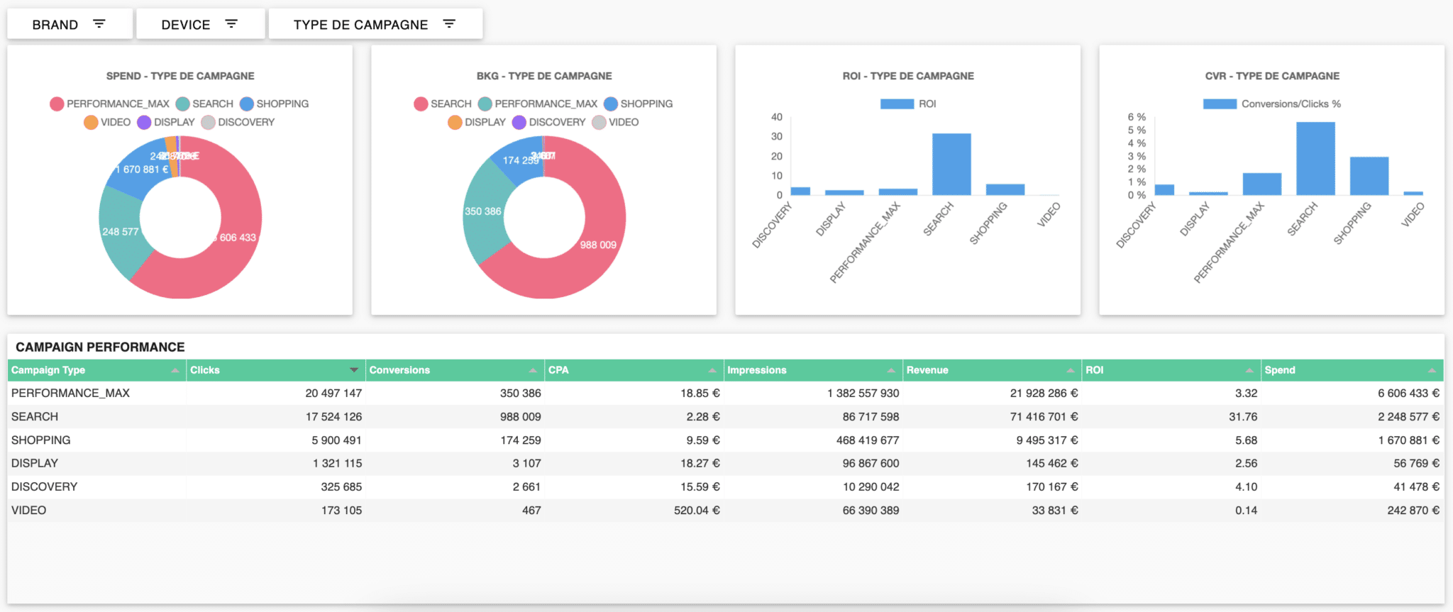The width and height of the screenshot is (1453, 612).
Task: Sort table by ROI arrow
Action: coord(1249,370)
